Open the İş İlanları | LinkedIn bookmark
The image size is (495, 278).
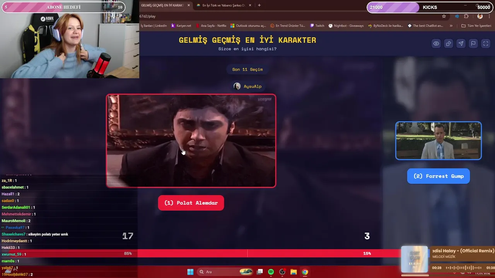pyautogui.click(x=154, y=25)
